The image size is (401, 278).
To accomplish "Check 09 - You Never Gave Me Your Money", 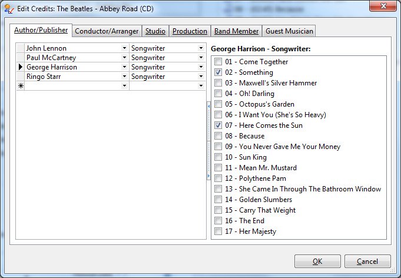I will (x=218, y=147).
